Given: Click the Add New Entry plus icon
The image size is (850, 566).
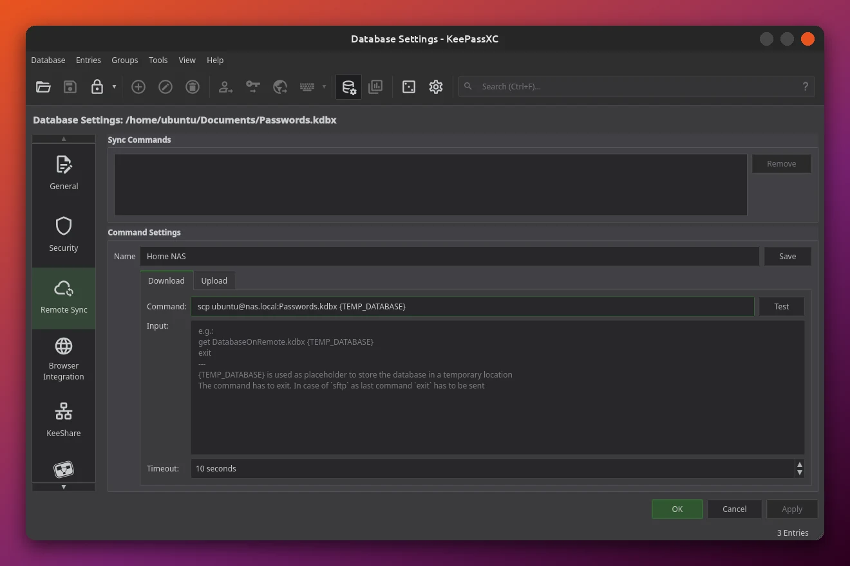Looking at the screenshot, I should click(138, 87).
